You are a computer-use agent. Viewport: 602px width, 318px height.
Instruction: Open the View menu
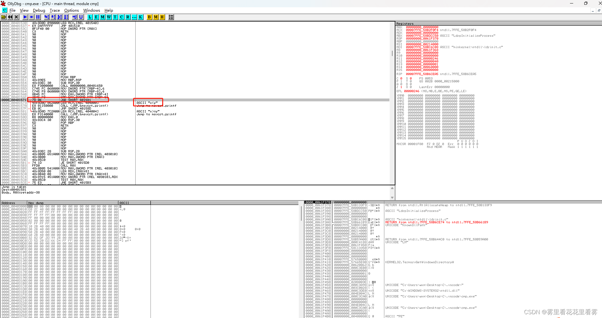[24, 10]
